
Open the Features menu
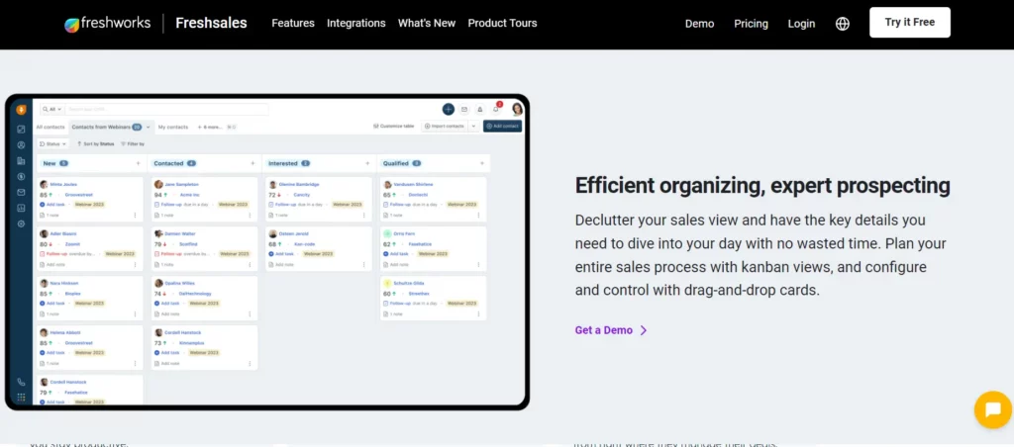pos(293,24)
